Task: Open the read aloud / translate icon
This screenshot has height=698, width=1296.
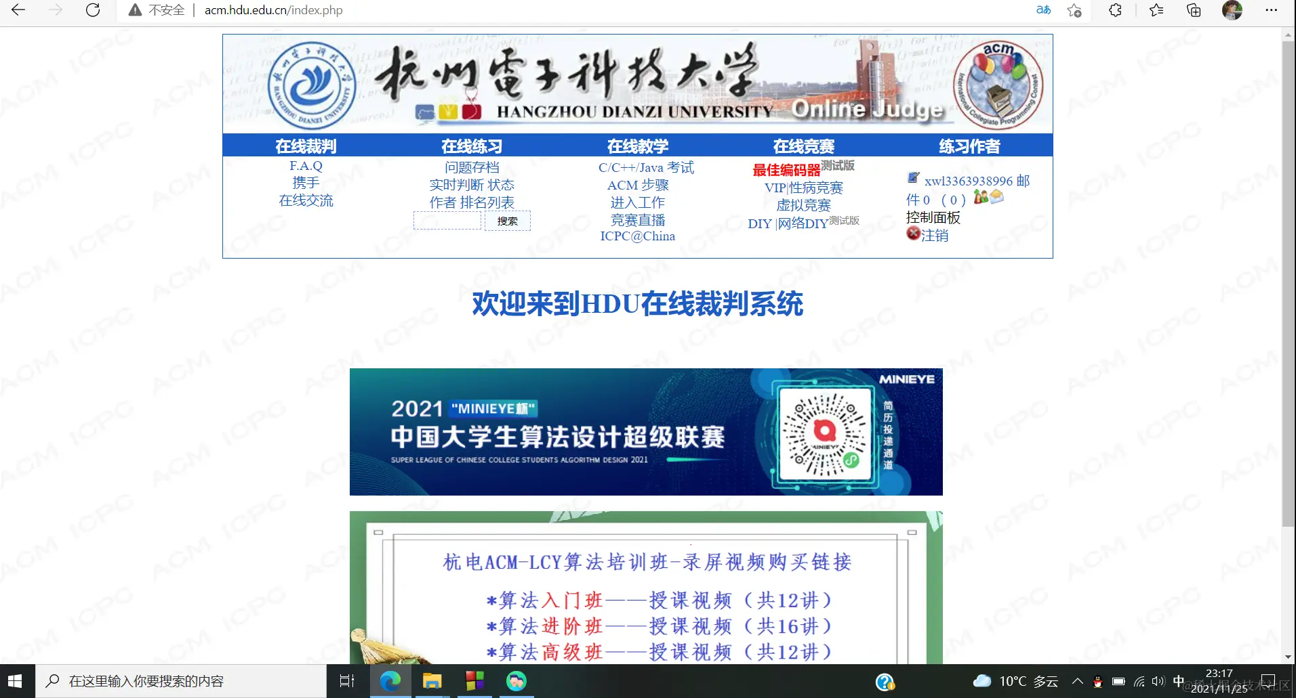Action: (x=1043, y=10)
